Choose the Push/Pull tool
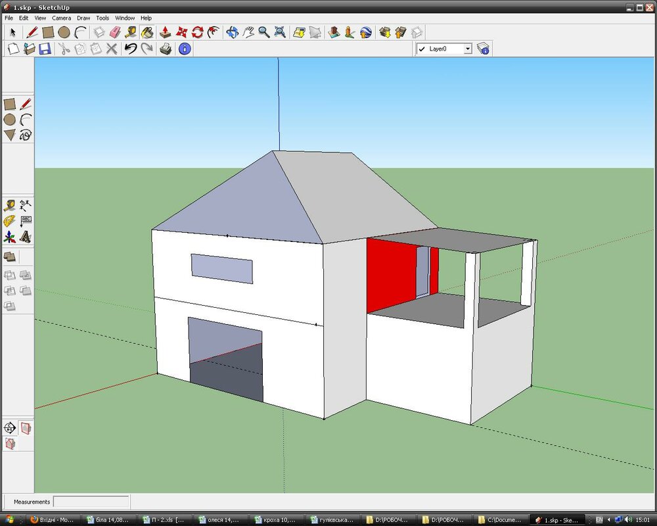This screenshot has height=526, width=657. click(x=166, y=32)
